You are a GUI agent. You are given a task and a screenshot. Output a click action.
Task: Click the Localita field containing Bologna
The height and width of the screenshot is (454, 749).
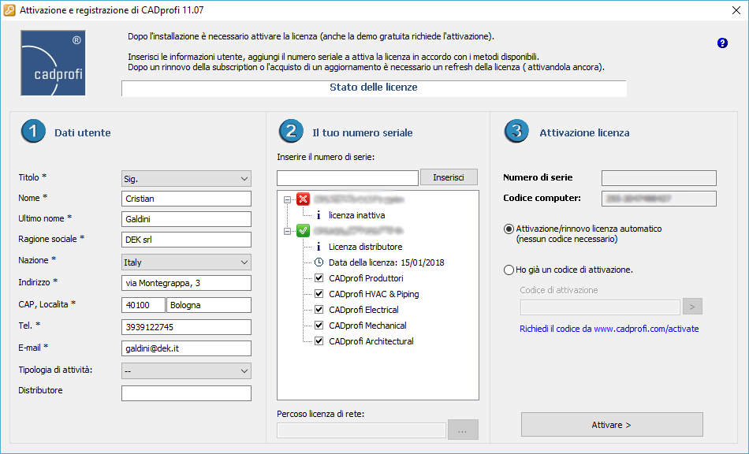coord(209,305)
